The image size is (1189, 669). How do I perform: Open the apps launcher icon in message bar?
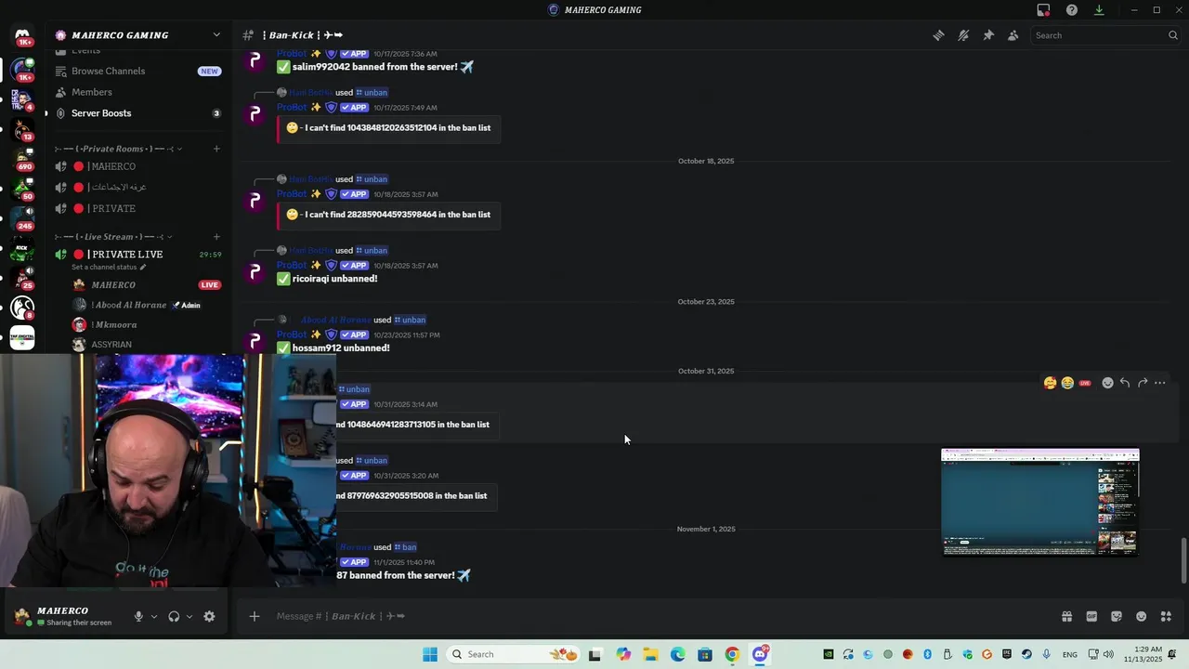click(x=1166, y=617)
